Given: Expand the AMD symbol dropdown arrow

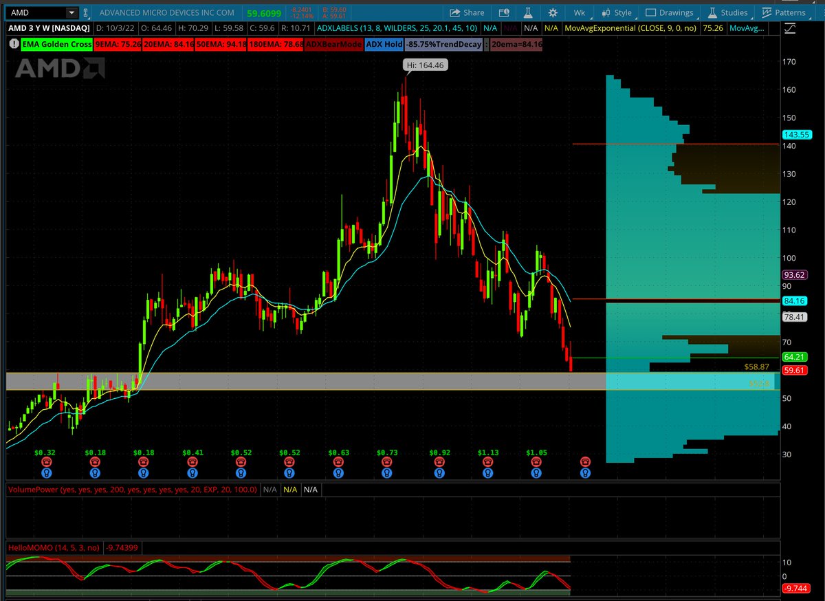Looking at the screenshot, I should (x=71, y=12).
